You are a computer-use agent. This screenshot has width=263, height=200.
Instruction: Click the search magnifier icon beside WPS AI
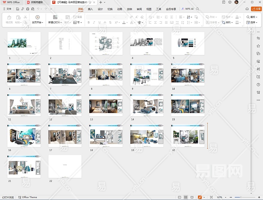(198, 9)
